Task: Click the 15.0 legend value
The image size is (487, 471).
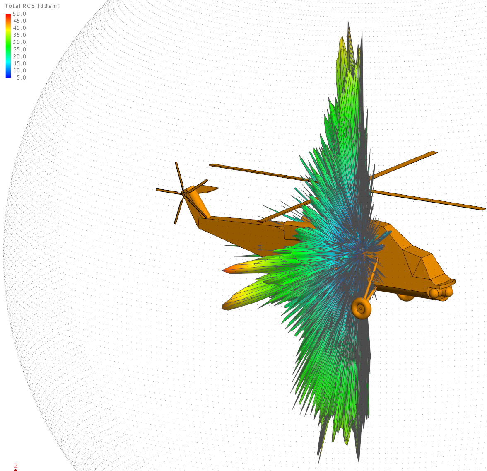Action: [19, 63]
